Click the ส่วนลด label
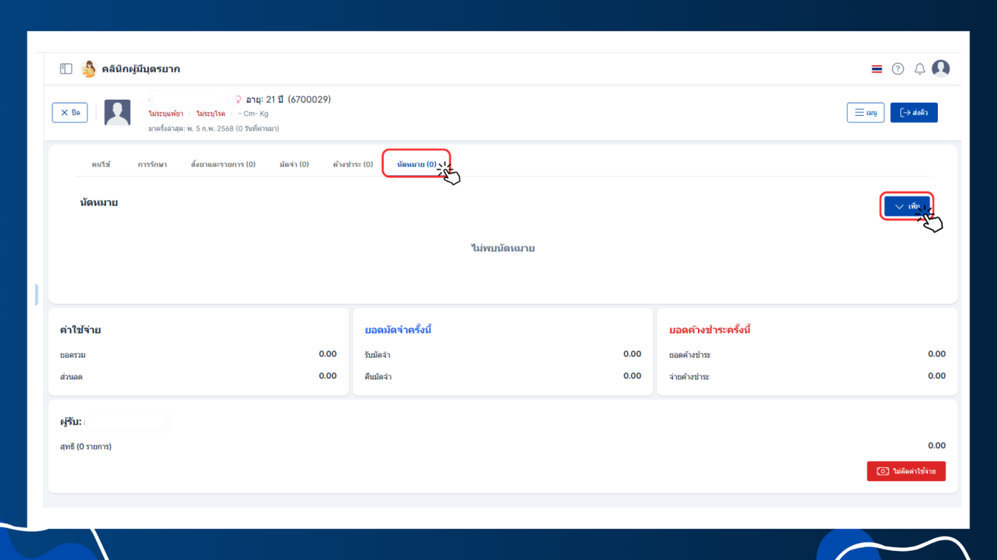The image size is (997, 560). 71,376
